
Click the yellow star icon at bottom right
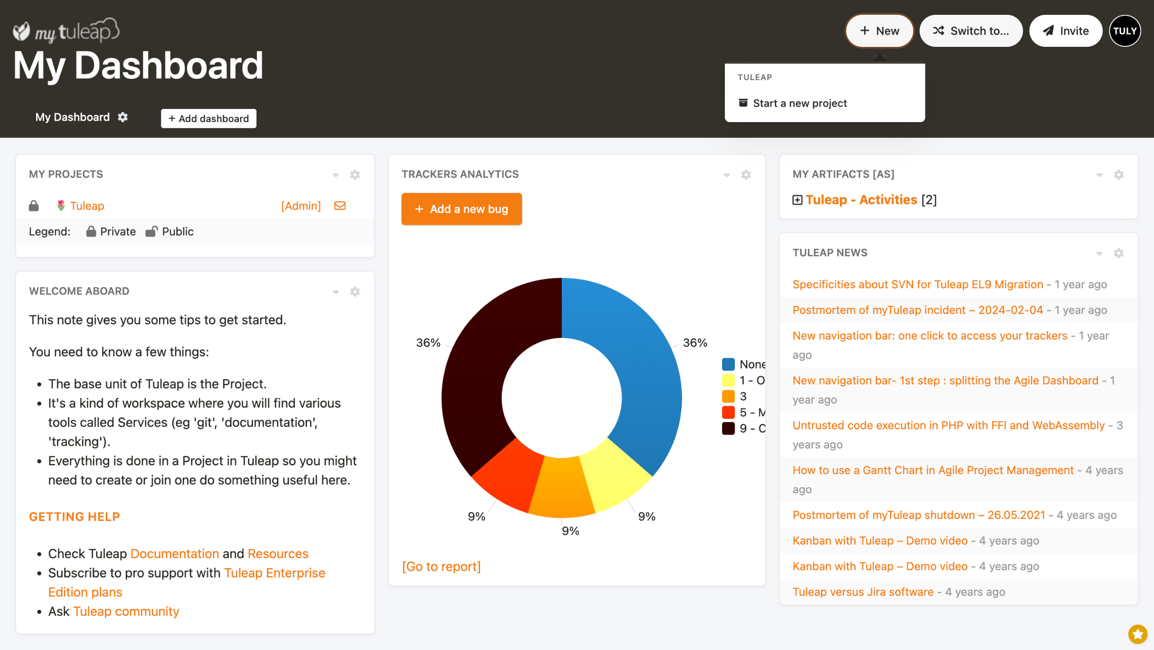tap(1137, 634)
